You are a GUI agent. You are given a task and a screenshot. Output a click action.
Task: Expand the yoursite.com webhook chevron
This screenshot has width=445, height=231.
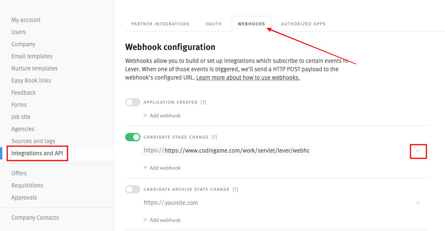[x=418, y=203]
